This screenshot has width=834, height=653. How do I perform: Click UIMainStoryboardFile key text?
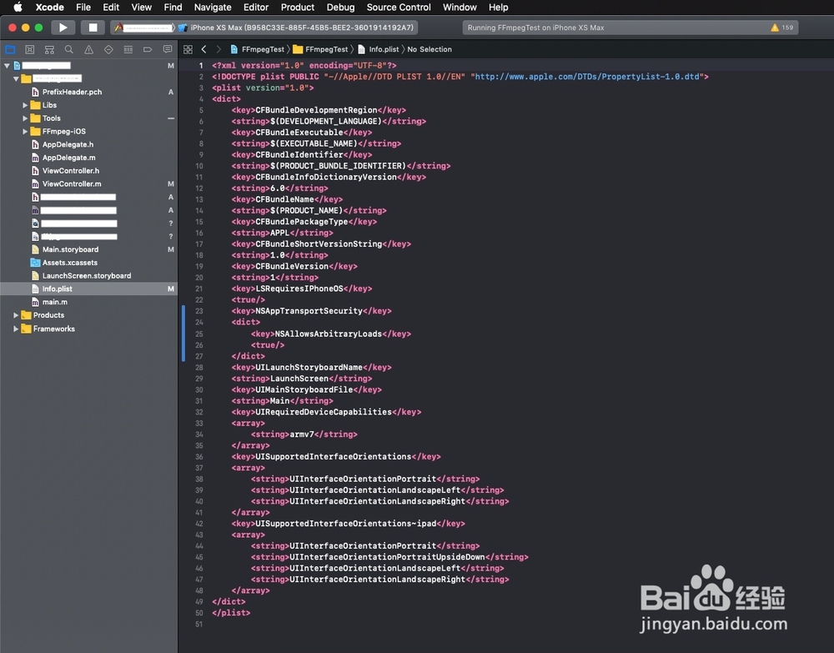click(x=304, y=389)
